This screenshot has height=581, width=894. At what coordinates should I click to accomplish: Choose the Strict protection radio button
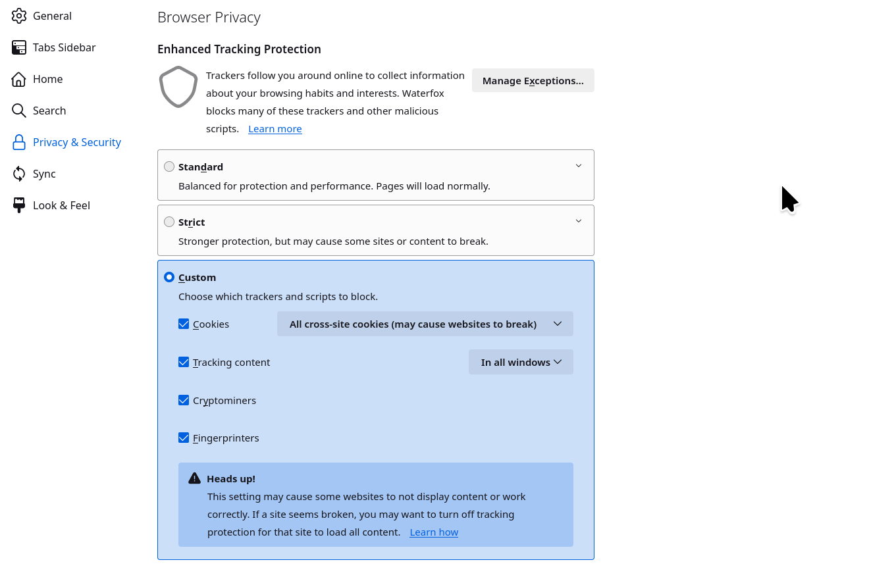pos(169,222)
